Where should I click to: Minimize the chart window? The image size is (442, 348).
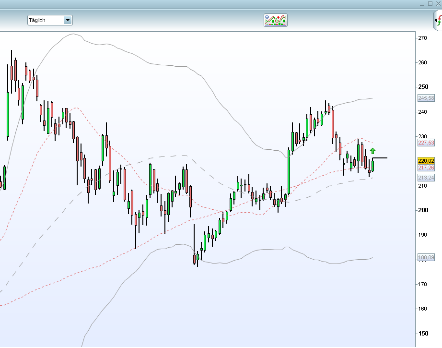coord(421,3)
